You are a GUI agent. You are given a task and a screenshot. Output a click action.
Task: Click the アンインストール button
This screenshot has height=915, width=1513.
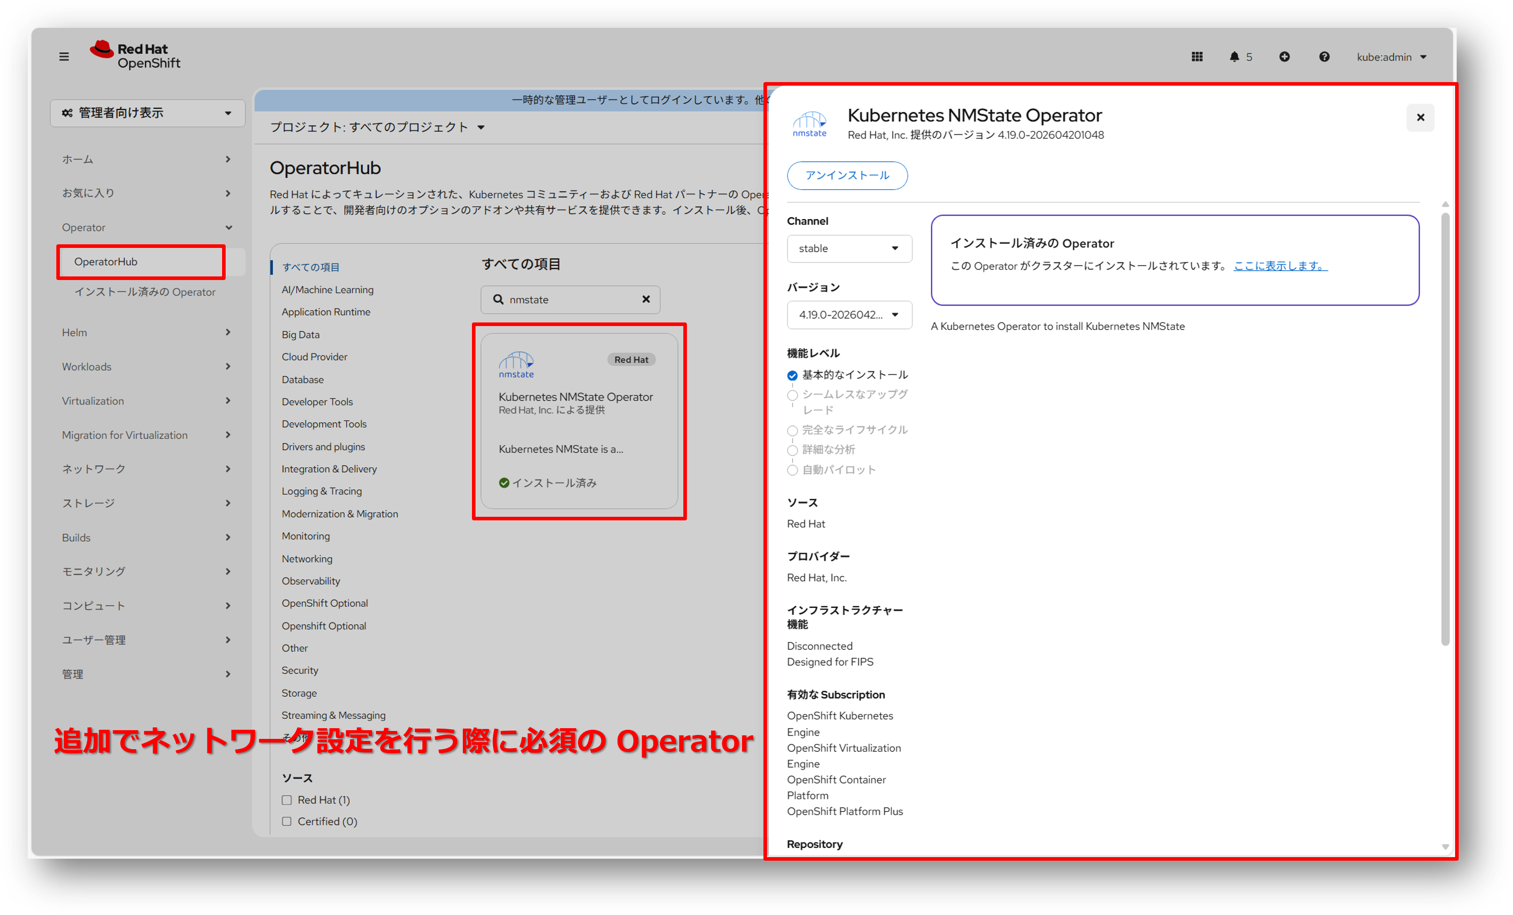tap(847, 175)
